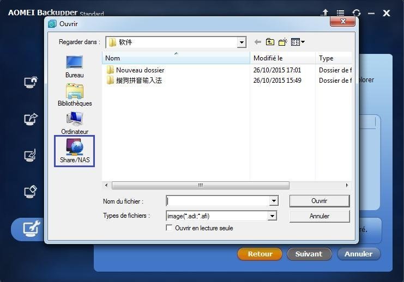Viewport: 404px width, 282px height.
Task: Click the Suivant button
Action: pyautogui.click(x=309, y=254)
